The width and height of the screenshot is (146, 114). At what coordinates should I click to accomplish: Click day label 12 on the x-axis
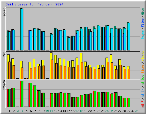tap(56, 111)
